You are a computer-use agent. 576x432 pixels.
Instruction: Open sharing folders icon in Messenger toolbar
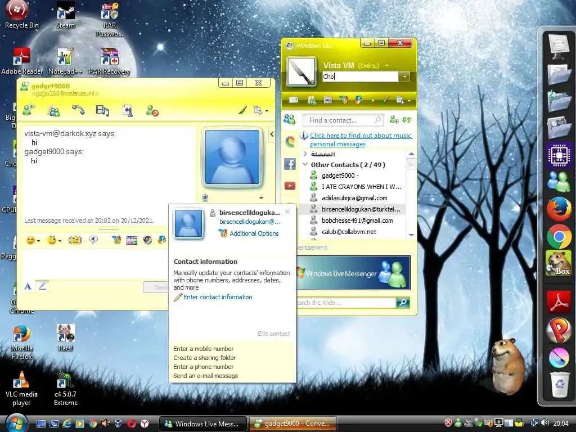pos(312,100)
